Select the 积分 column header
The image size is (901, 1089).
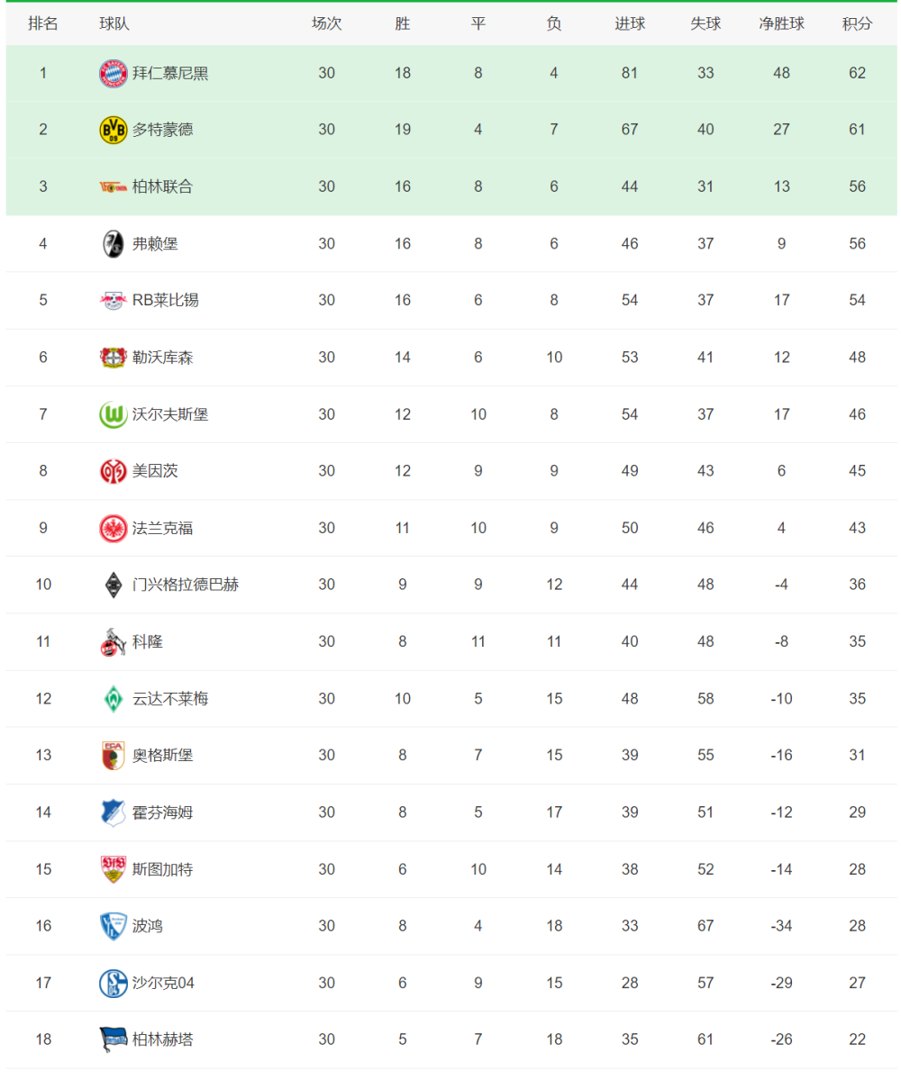857,24
